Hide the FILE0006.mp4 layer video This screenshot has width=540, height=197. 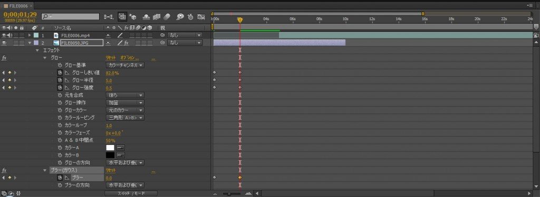point(4,35)
